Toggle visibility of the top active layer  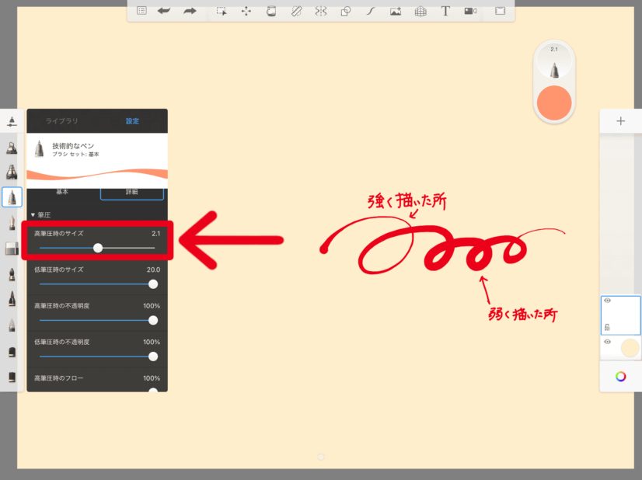pyautogui.click(x=607, y=301)
